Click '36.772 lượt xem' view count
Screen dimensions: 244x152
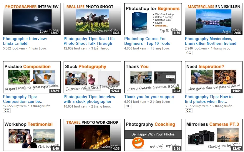click(x=197, y=106)
